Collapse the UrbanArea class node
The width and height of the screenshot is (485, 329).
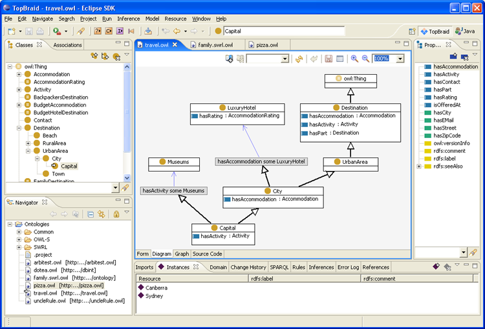pos(28,151)
